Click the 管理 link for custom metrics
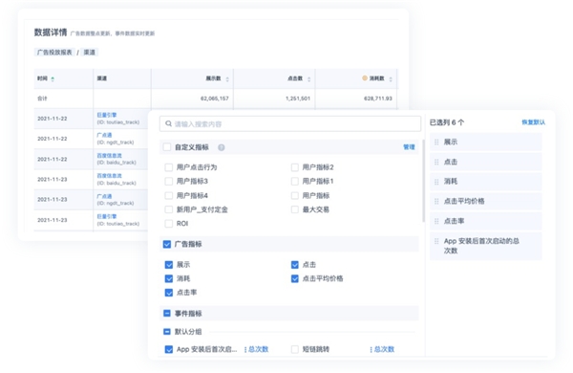Image resolution: width=573 pixels, height=373 pixels. click(x=409, y=147)
